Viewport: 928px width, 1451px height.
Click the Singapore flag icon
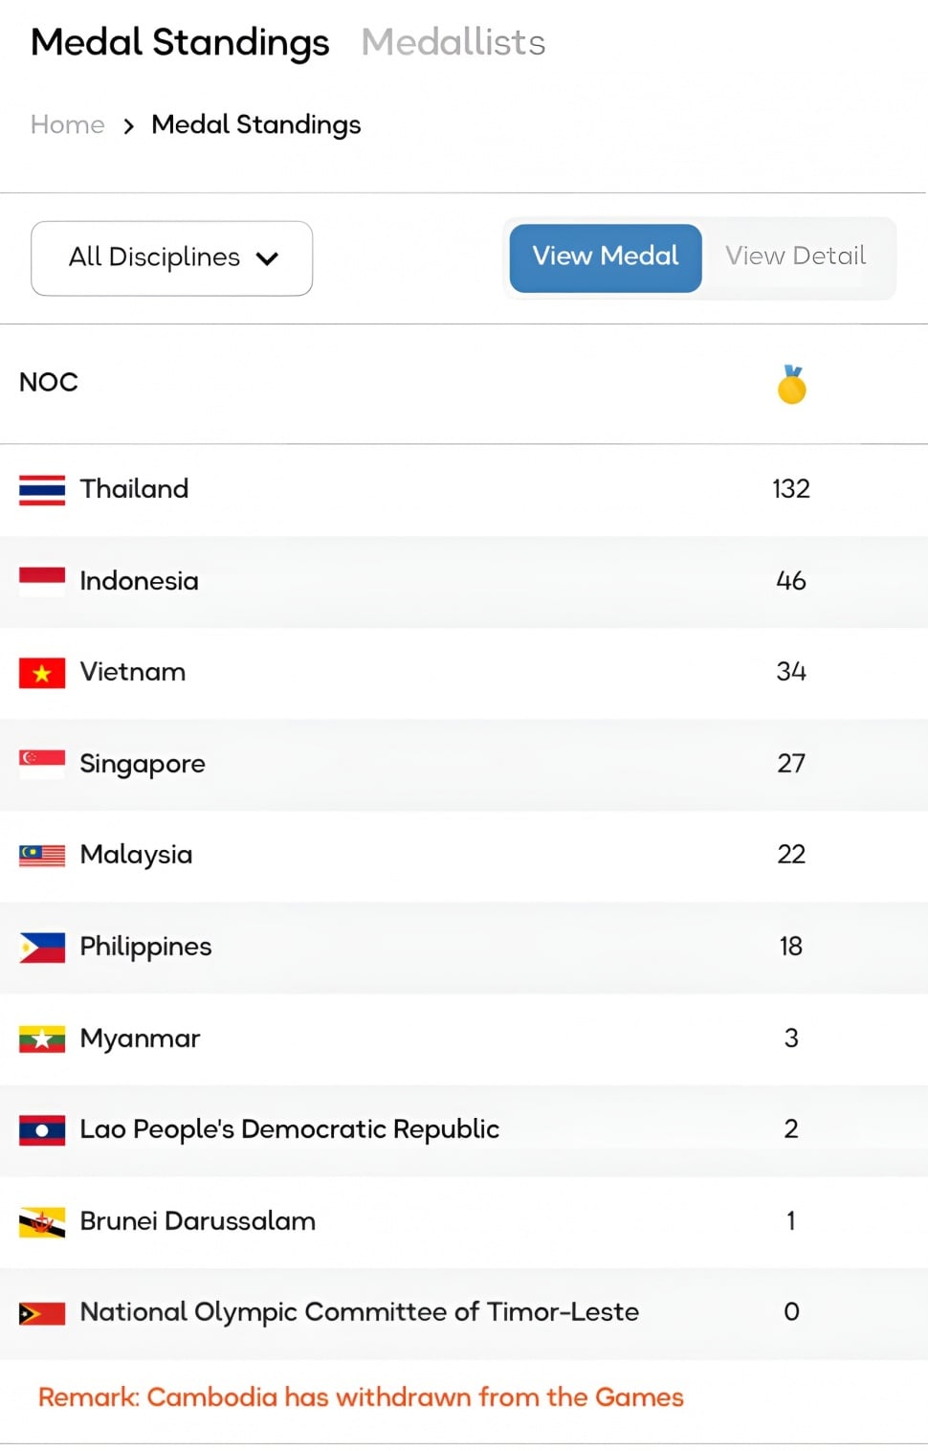point(42,763)
